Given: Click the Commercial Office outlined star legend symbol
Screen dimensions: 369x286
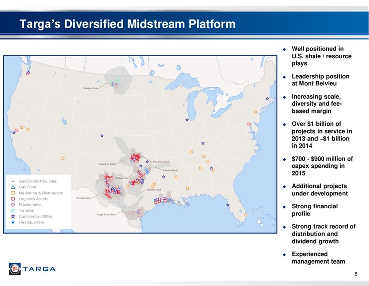Looking at the screenshot, I should coord(13,216).
